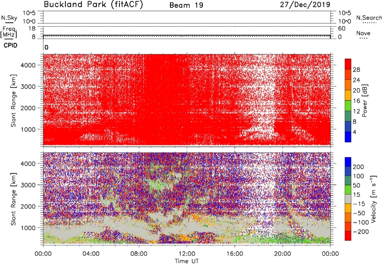The image size is (382, 264).
Task: Click the date '27/Dec/2019'
Action: tap(305, 5)
